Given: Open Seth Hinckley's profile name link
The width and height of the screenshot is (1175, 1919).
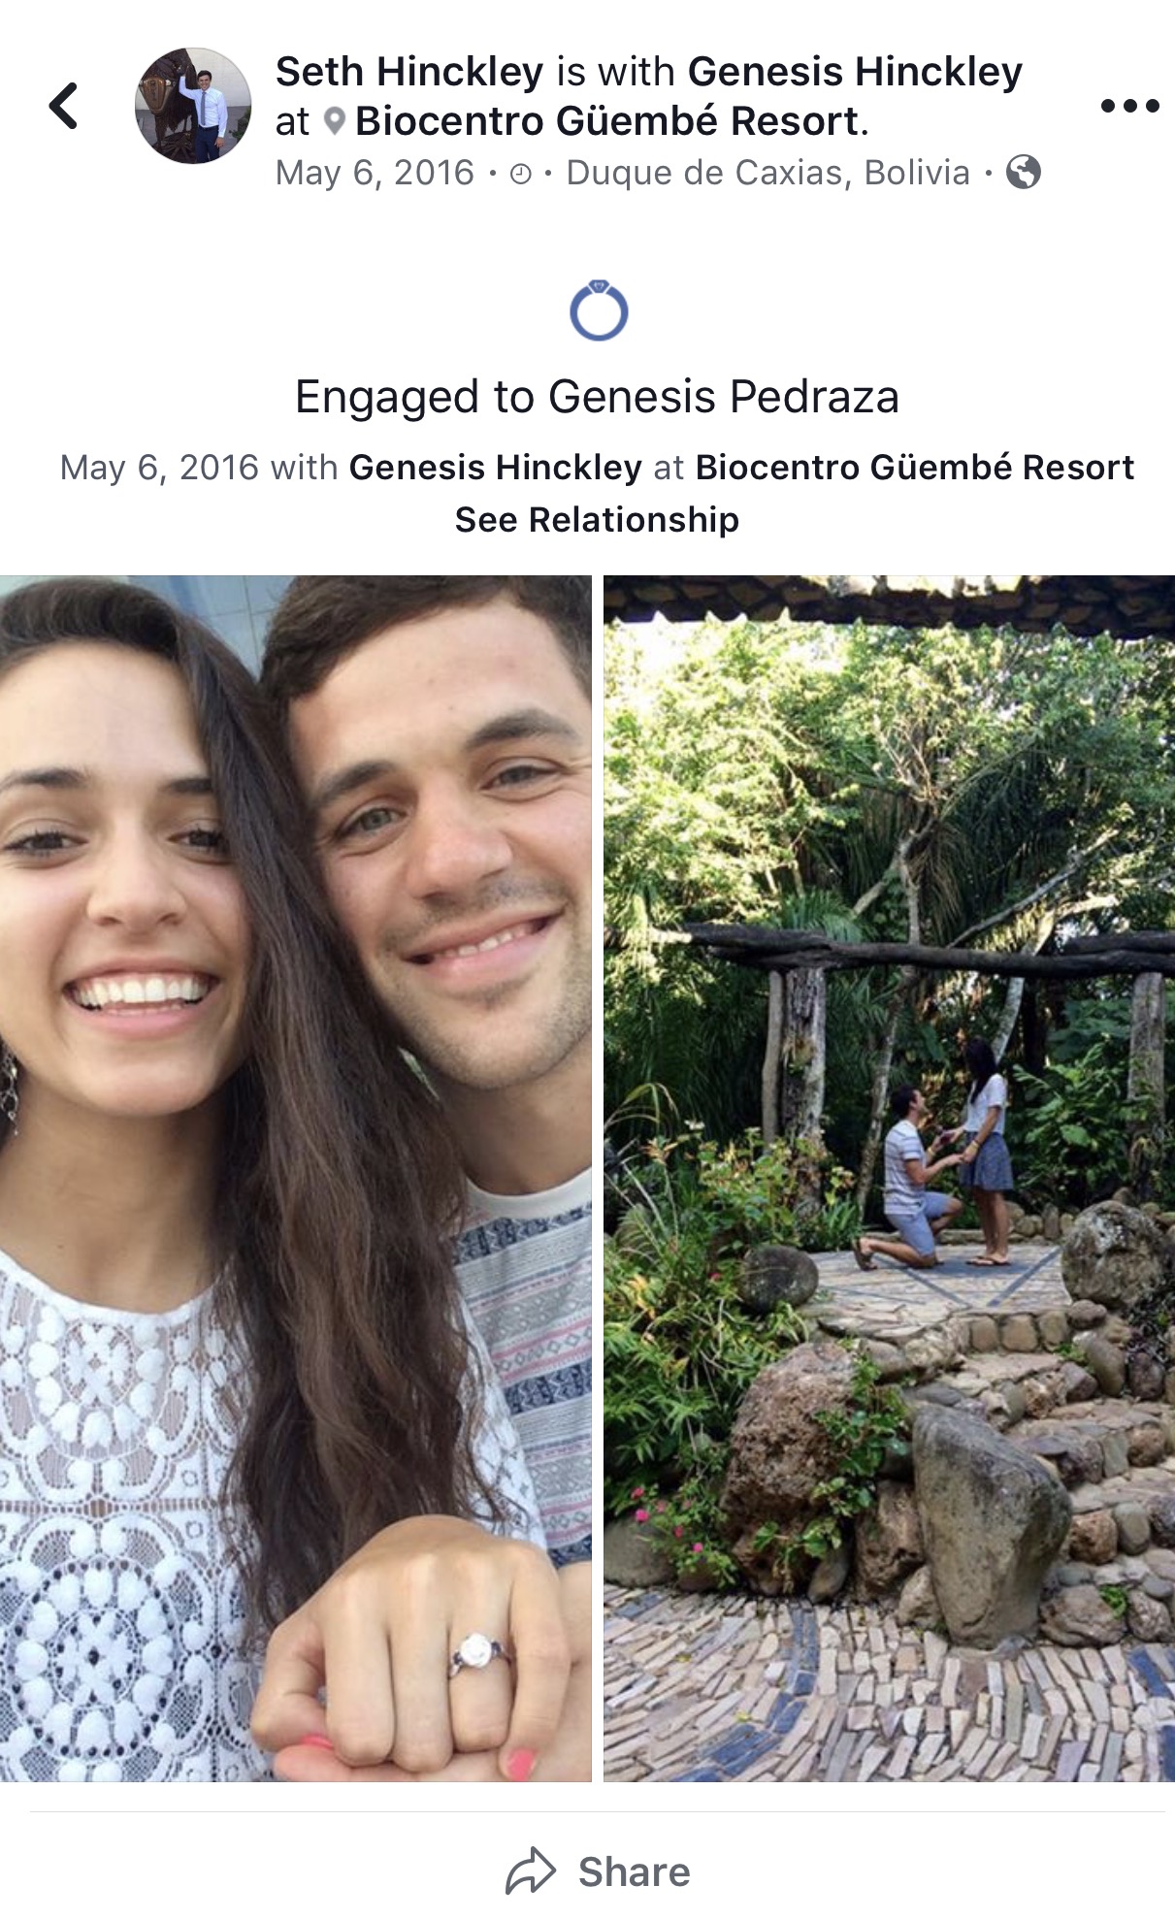Looking at the screenshot, I should coord(409,72).
